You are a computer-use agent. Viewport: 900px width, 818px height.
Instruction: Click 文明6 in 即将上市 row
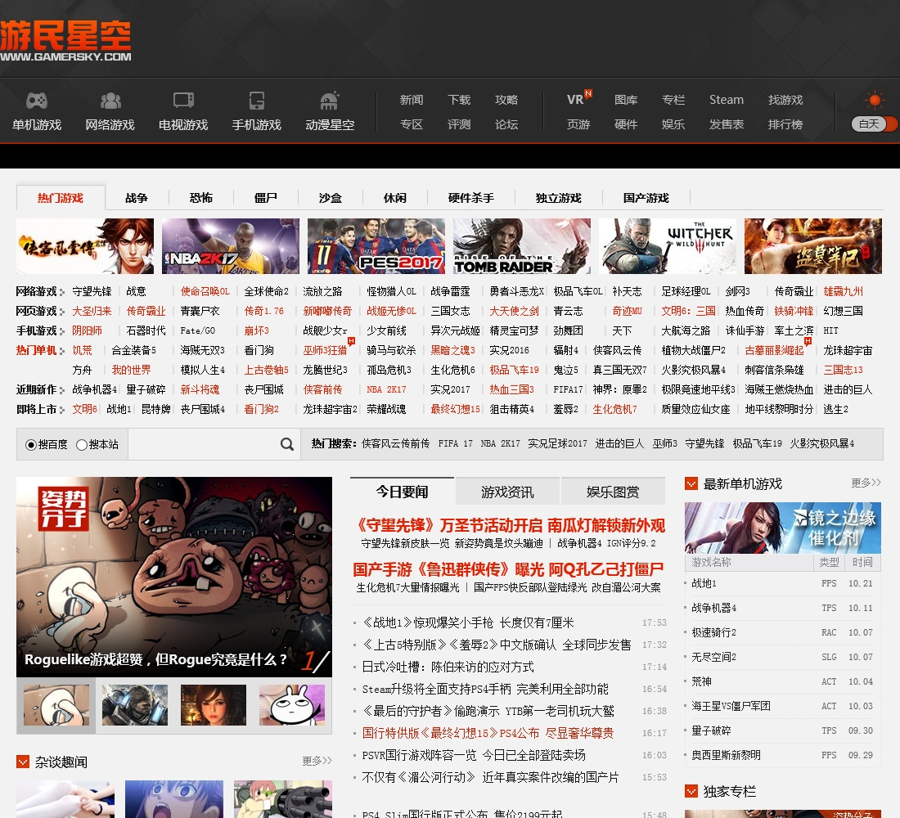pos(84,409)
